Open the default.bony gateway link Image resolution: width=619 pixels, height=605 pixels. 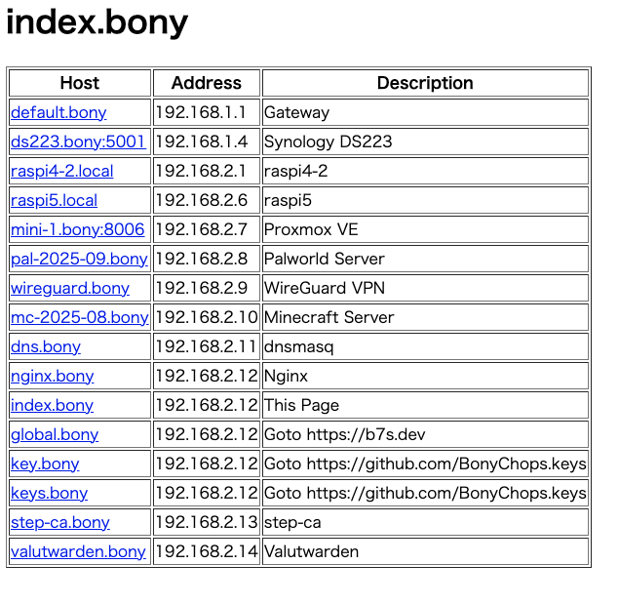(x=58, y=112)
